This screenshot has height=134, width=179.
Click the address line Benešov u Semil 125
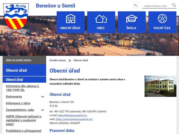62,102
